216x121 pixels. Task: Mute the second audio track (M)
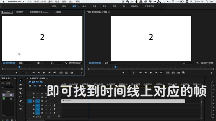coord(46,109)
